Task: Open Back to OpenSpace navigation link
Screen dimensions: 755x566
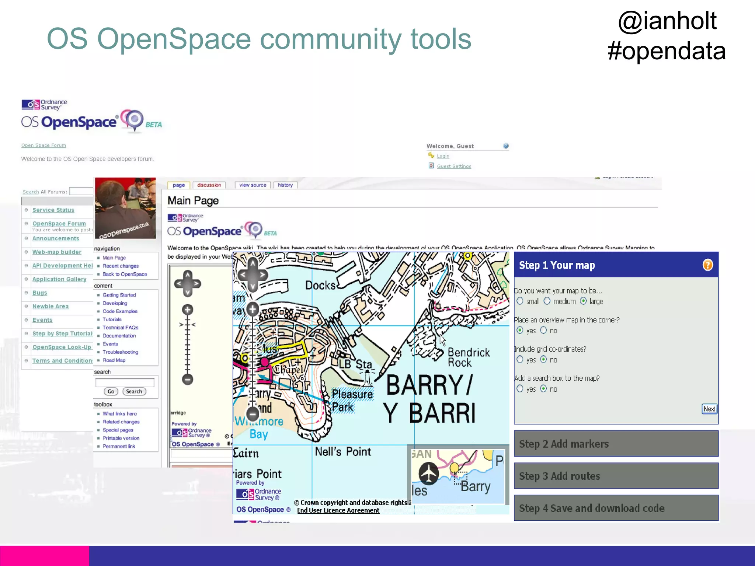Action: click(x=125, y=274)
